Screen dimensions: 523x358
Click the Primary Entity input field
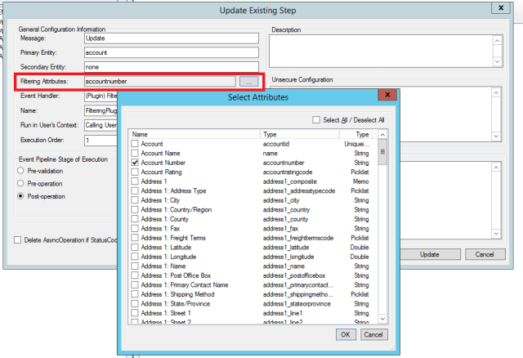[172, 52]
